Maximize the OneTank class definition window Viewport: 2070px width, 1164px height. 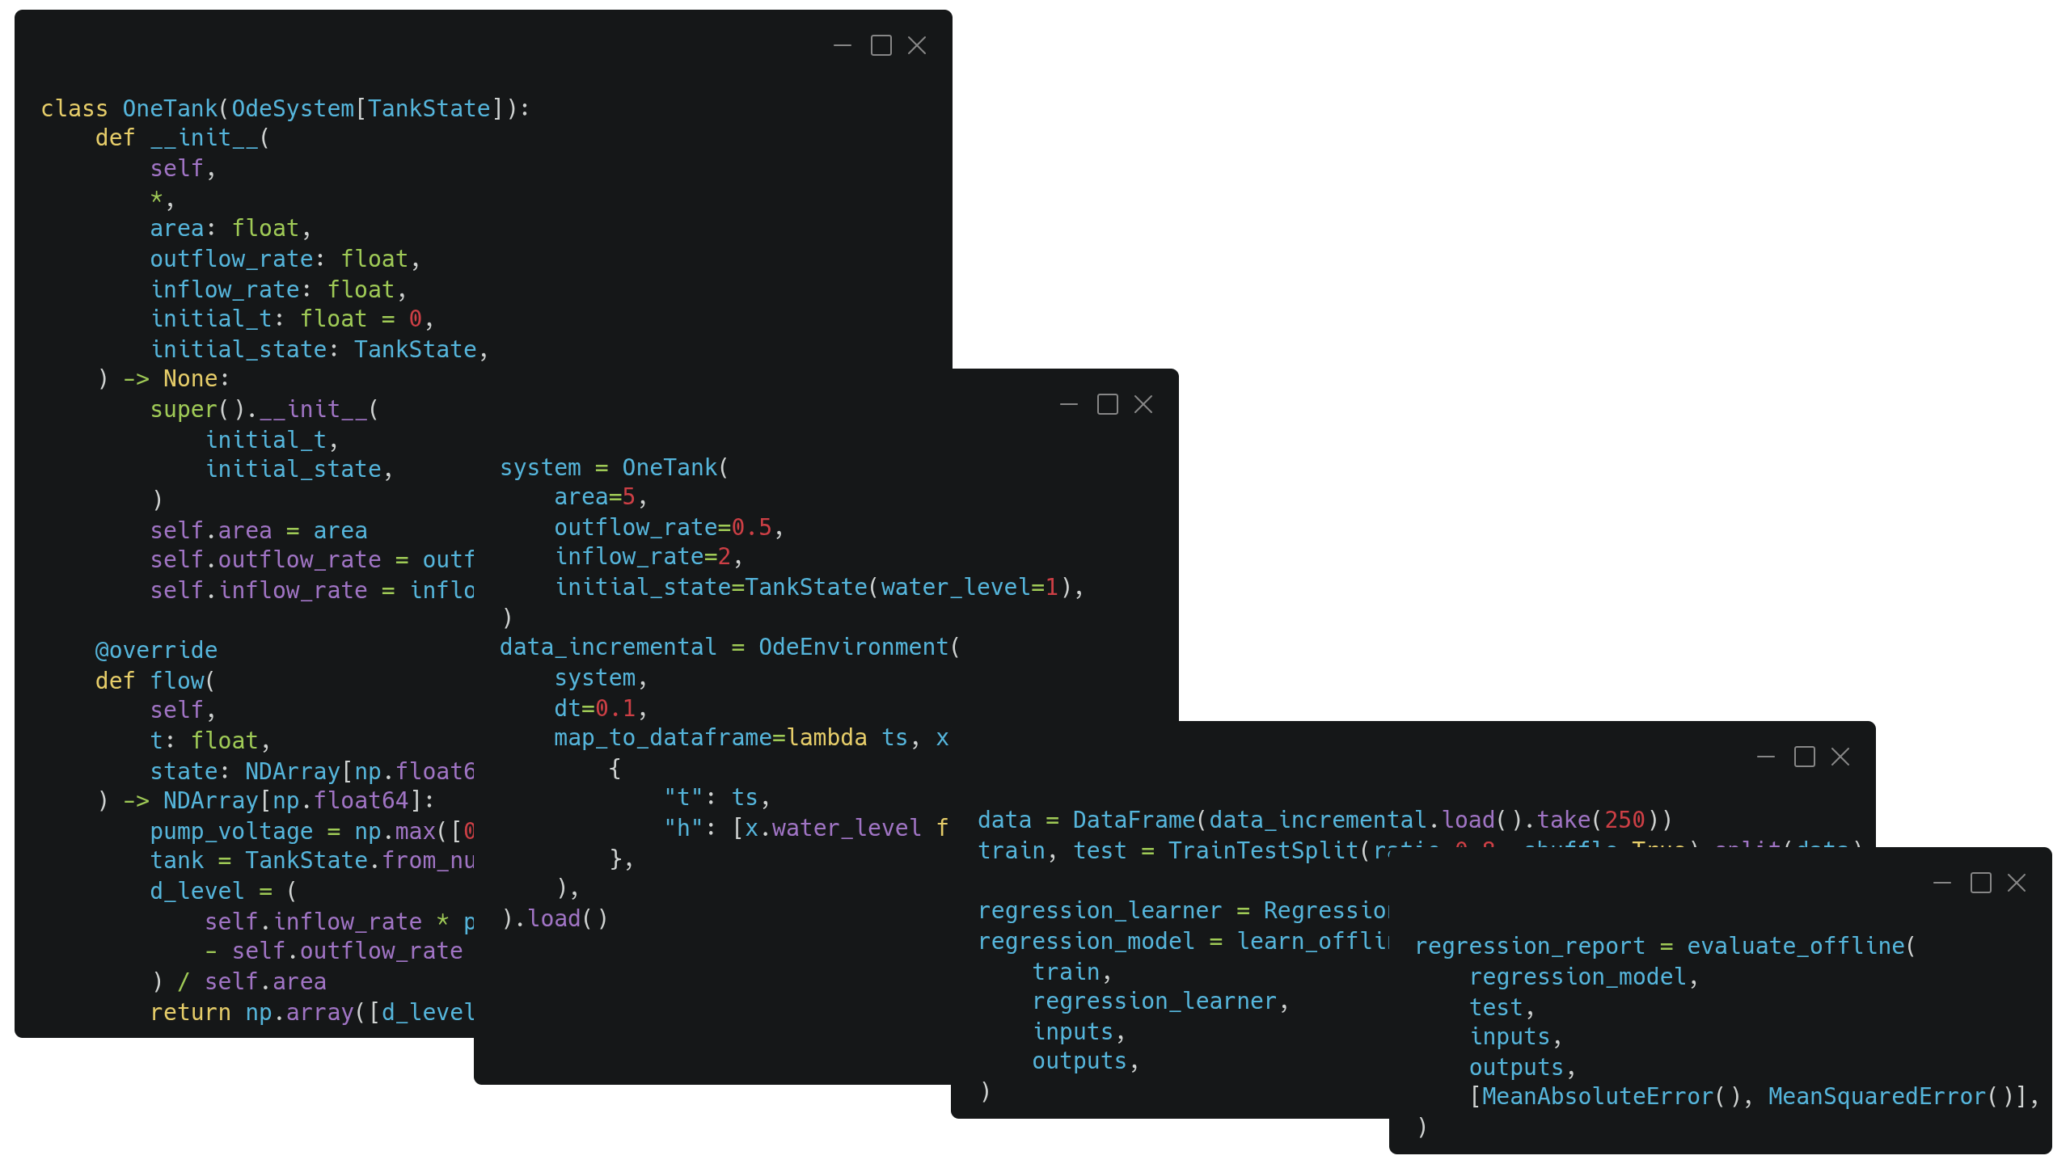[881, 45]
